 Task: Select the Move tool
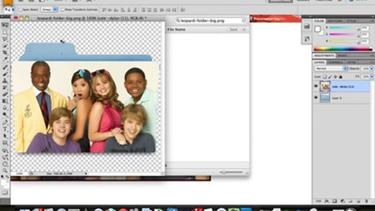(5, 25)
